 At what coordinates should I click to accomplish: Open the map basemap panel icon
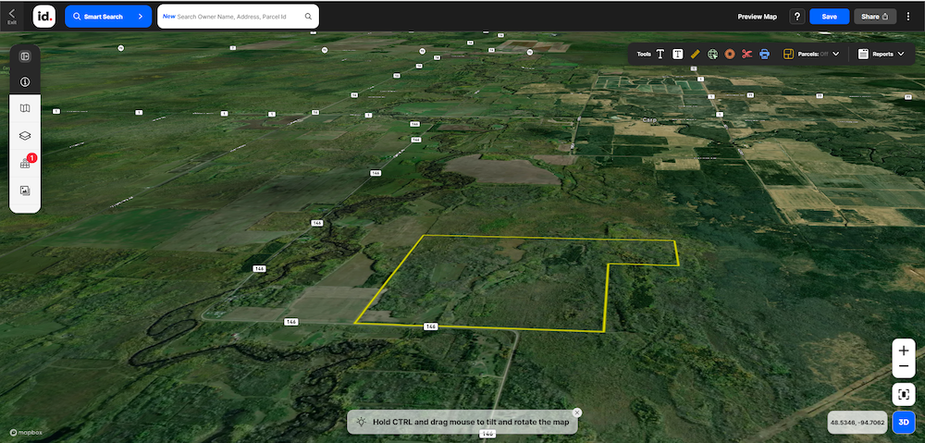coord(25,108)
